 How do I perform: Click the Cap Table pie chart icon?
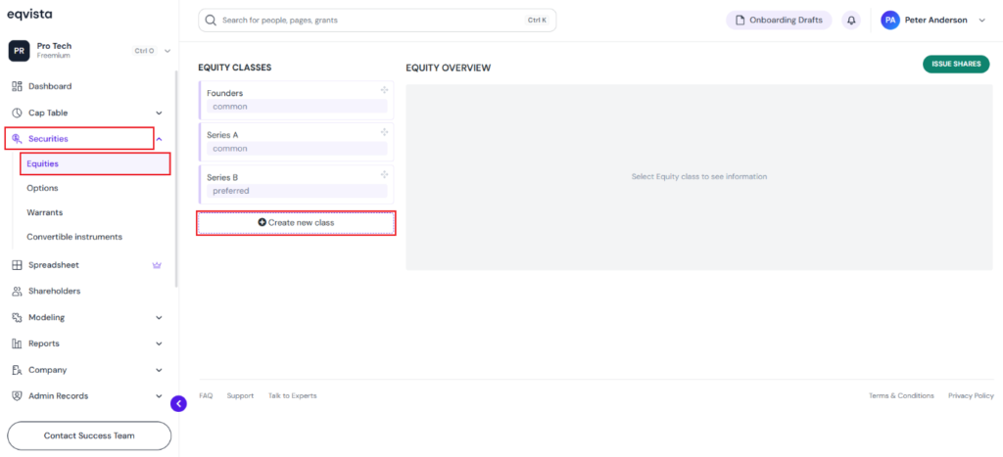18,113
